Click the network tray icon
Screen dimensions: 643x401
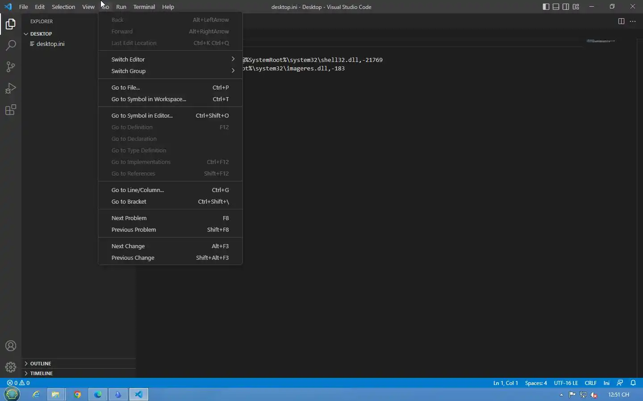pyautogui.click(x=583, y=395)
